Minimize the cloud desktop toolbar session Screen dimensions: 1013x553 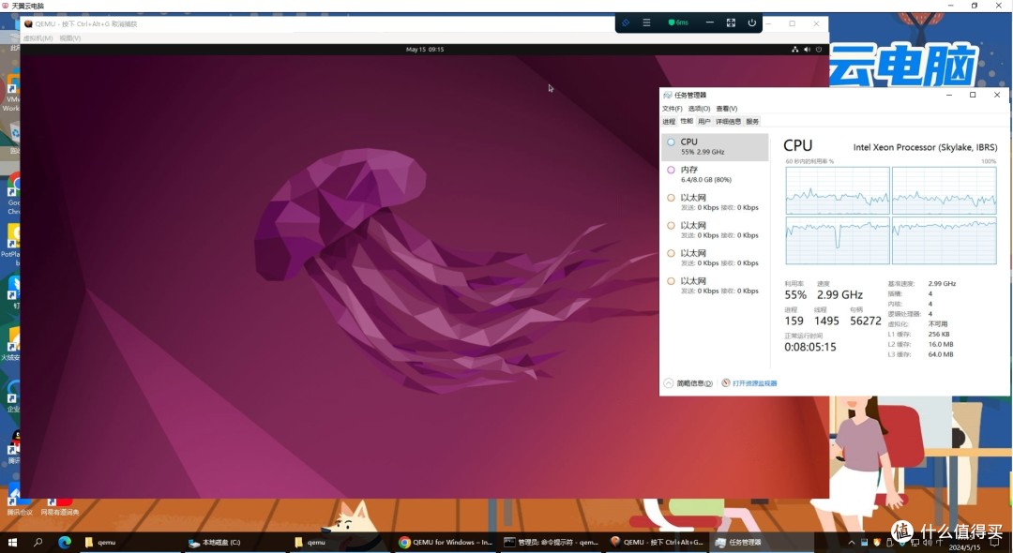[709, 22]
